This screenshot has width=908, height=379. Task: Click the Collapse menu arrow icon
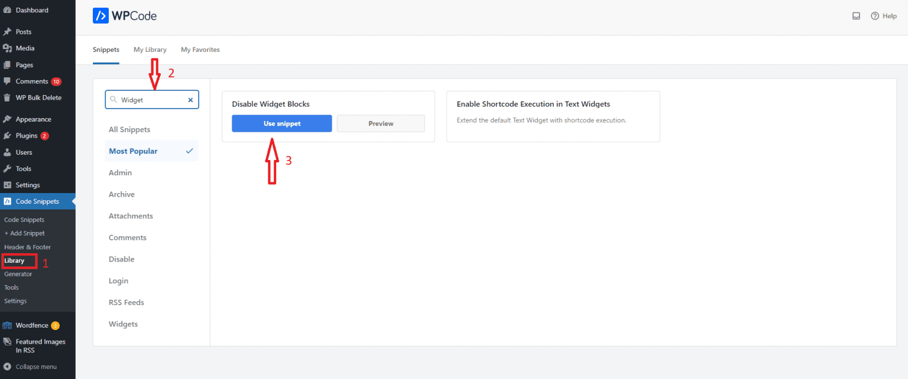pos(7,367)
